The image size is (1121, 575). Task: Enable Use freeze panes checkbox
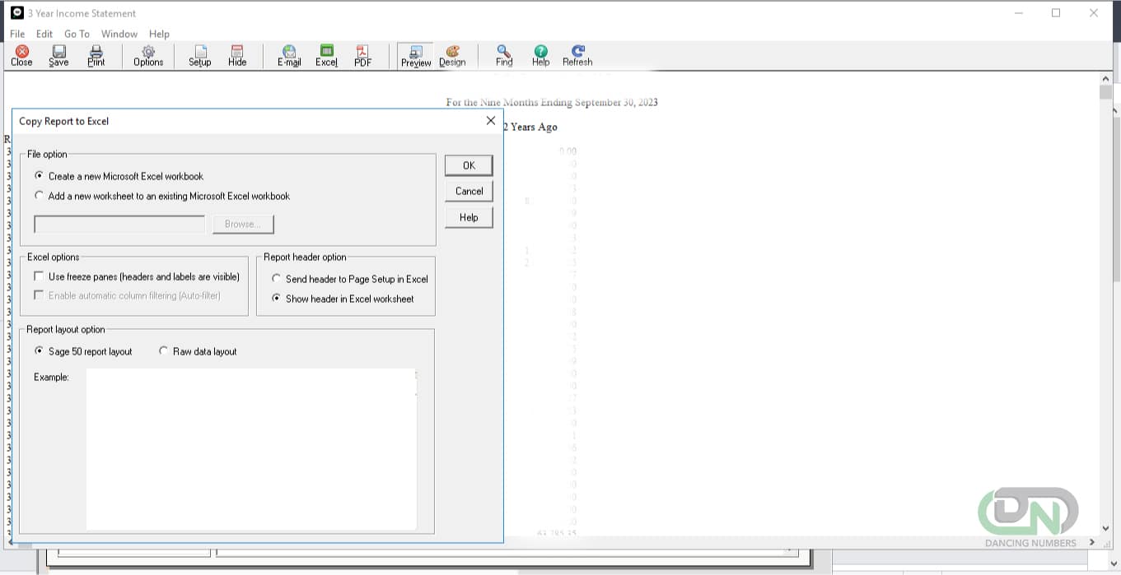[x=38, y=276]
